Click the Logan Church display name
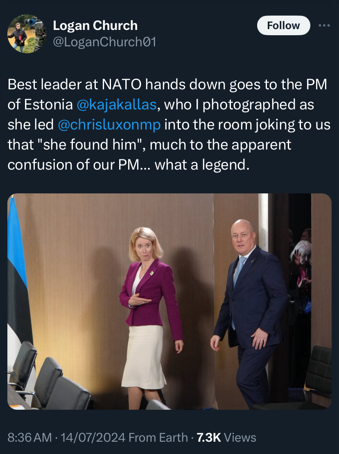Image resolution: width=339 pixels, height=454 pixels. point(95,25)
